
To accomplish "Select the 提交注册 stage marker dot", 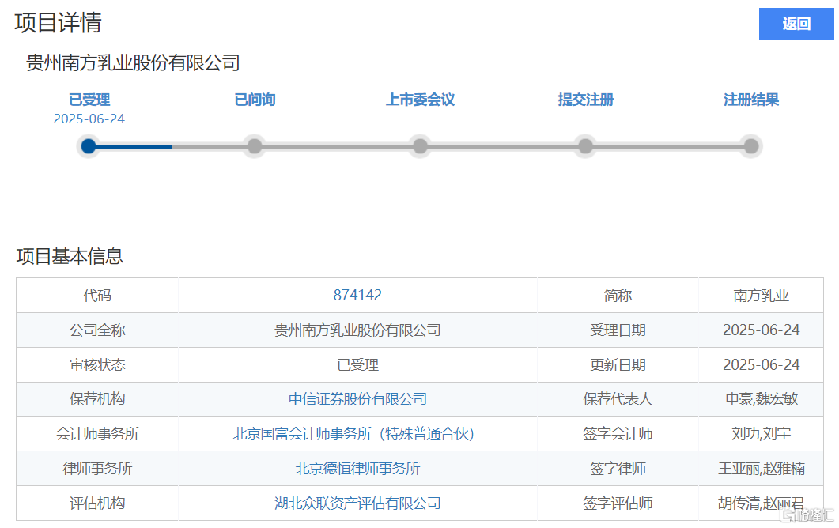I will (586, 146).
